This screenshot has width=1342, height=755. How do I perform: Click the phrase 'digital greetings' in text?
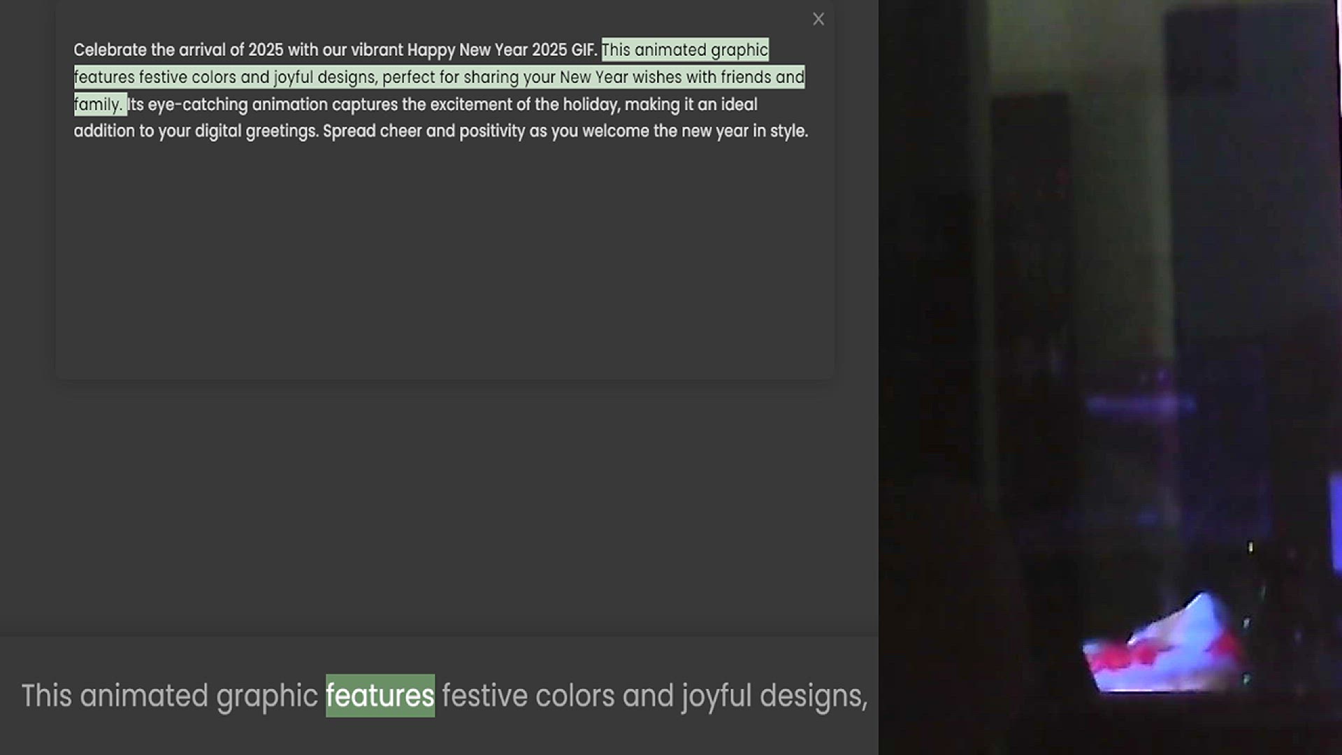(x=256, y=131)
